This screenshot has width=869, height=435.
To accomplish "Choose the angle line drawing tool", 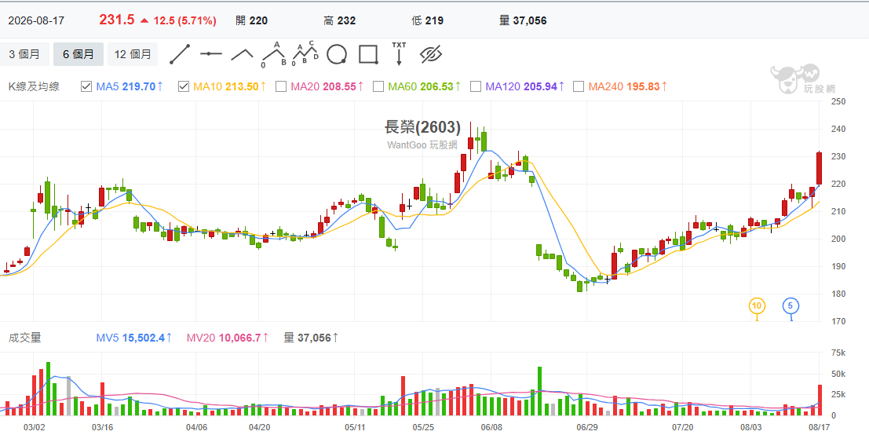I will (x=243, y=54).
